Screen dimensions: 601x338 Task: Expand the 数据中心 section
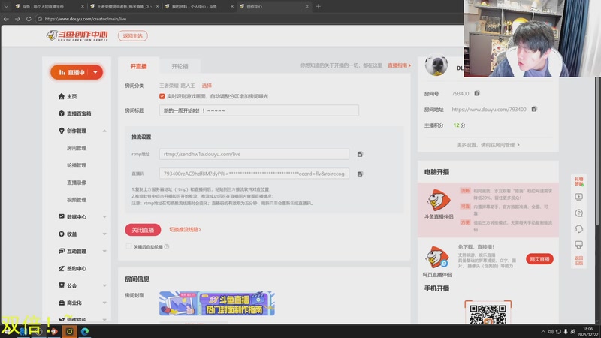point(104,217)
